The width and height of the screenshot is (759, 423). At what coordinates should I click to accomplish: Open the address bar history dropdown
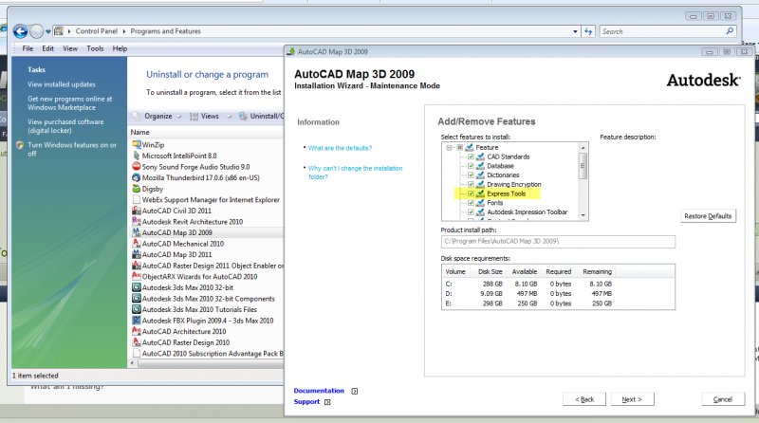coord(575,31)
